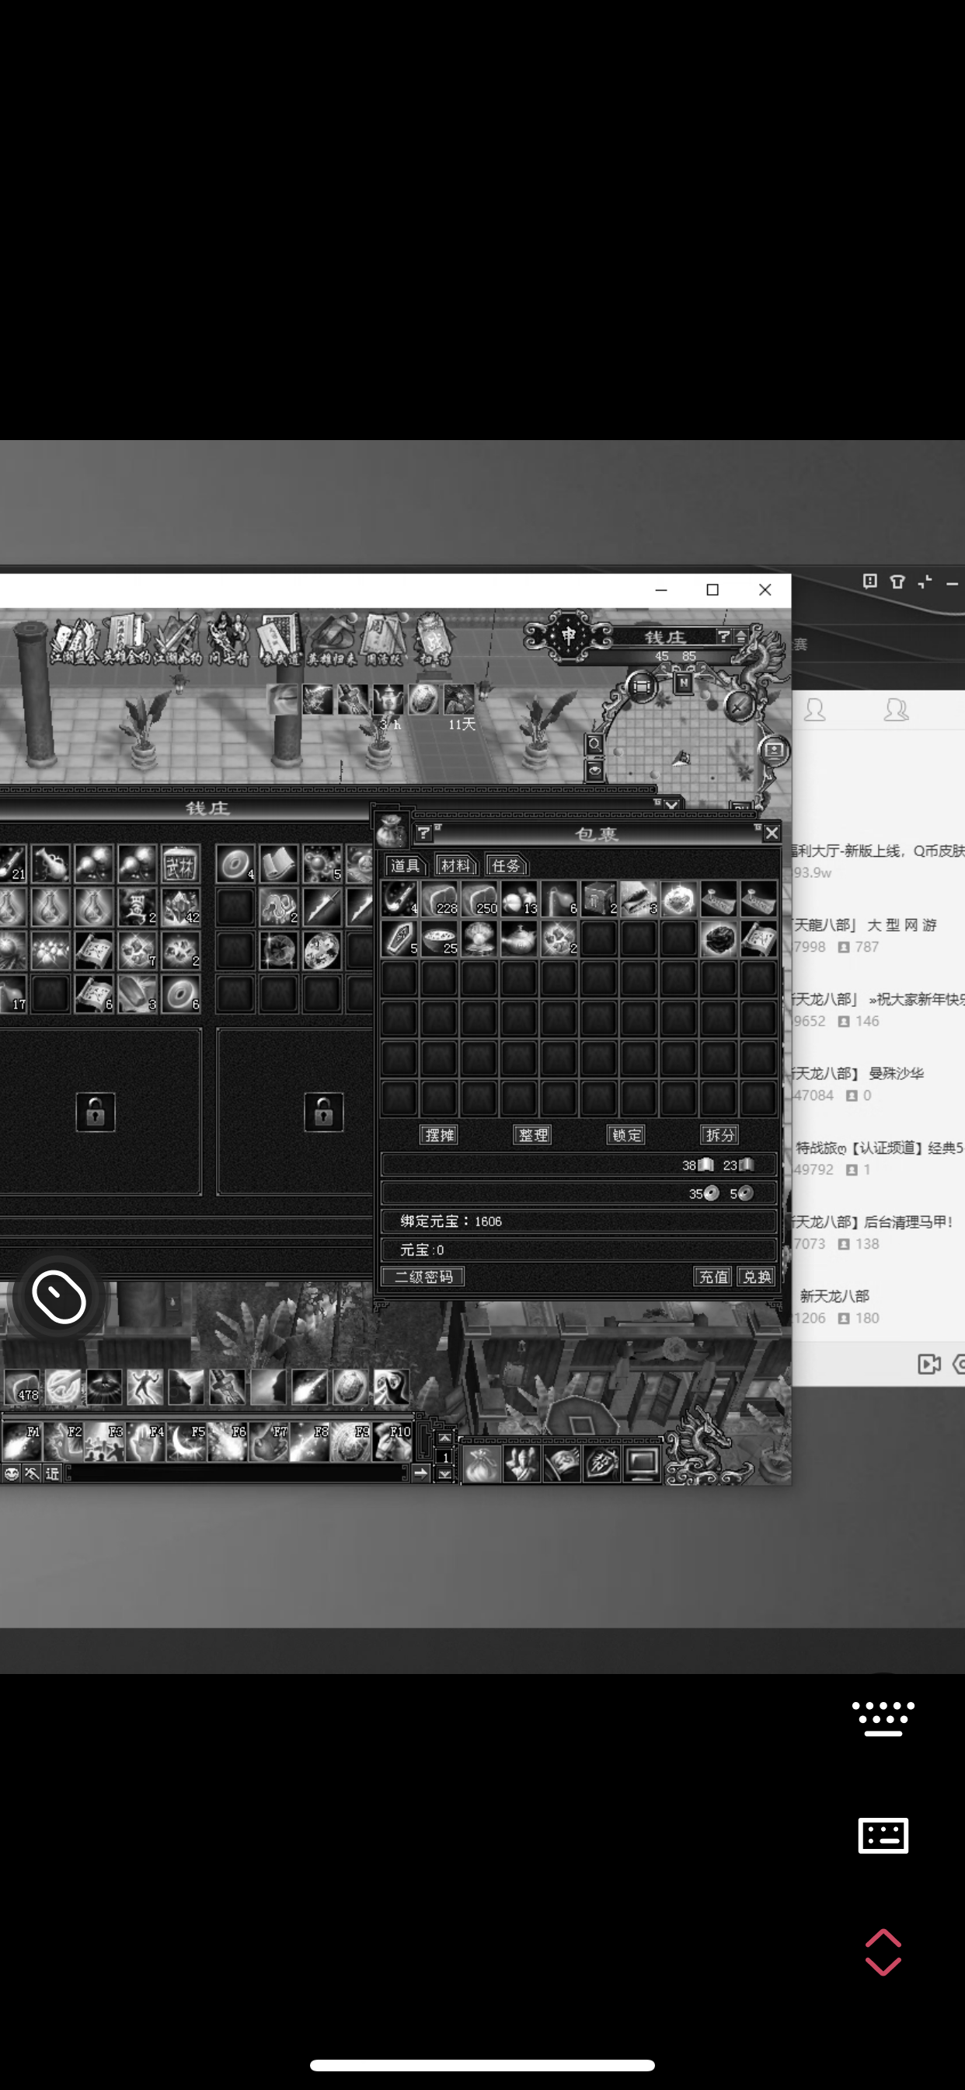The width and height of the screenshot is (965, 2090).
Task: Select the bowl item with count 25
Action: (440, 938)
